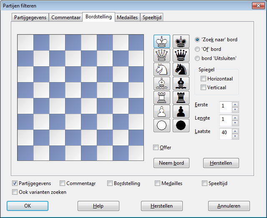The width and height of the screenshot is (267, 218).
Task: Click the Neem bord button
Action: point(171,163)
